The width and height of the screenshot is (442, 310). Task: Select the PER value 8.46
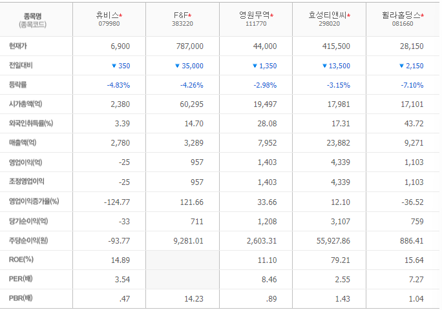tap(269, 279)
